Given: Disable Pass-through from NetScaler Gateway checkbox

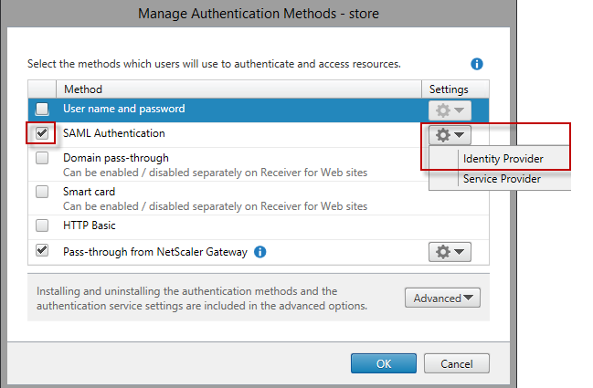Looking at the screenshot, I should click(42, 250).
